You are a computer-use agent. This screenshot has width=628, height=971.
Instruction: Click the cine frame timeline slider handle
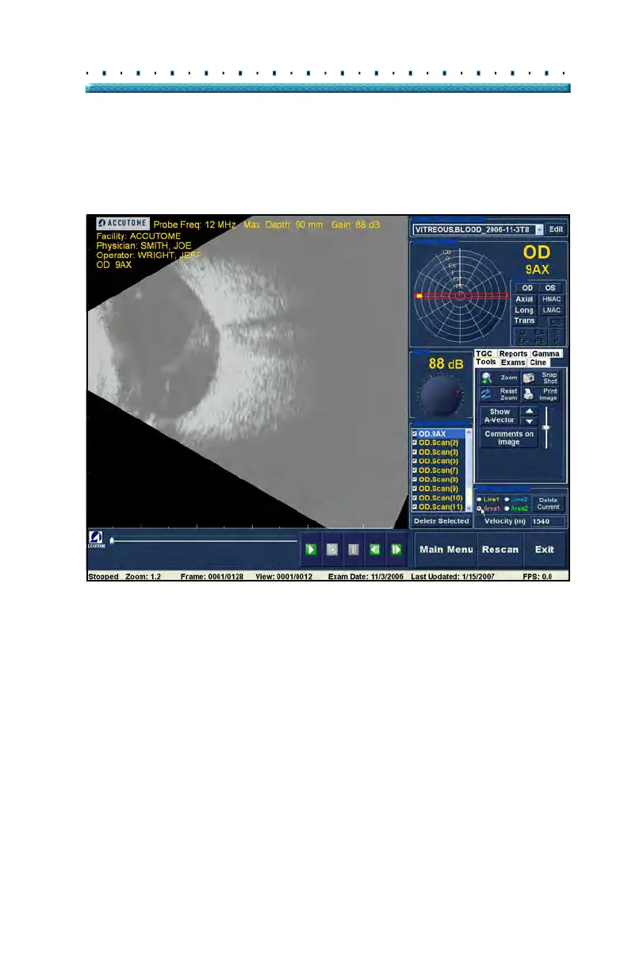pos(112,540)
